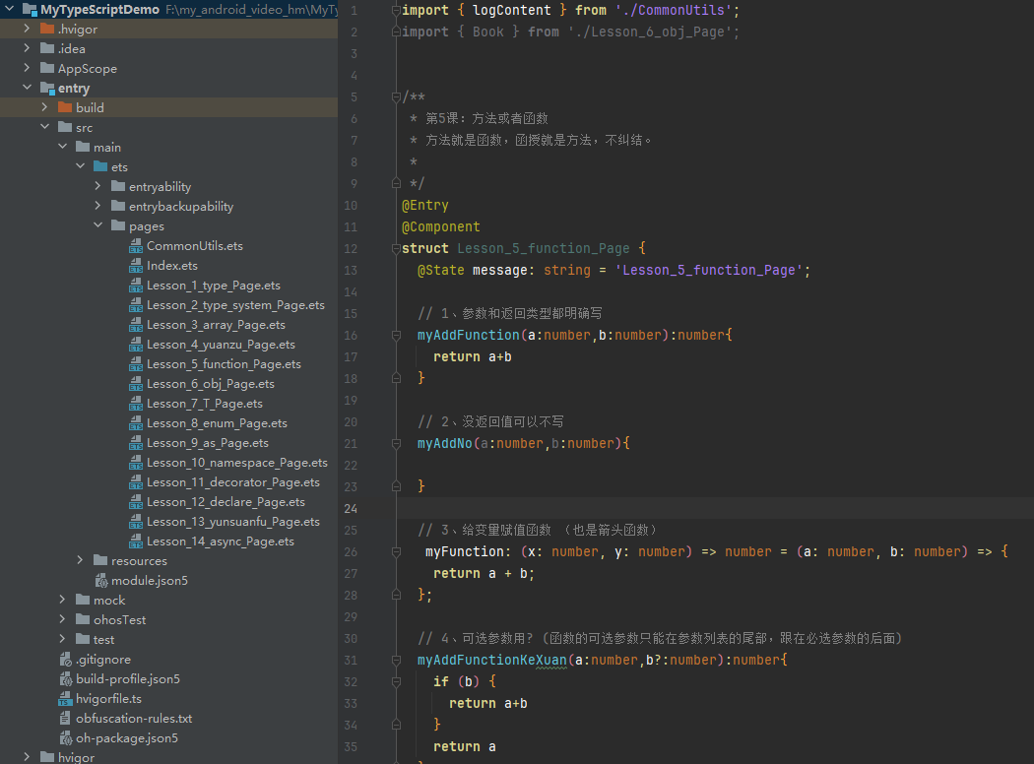Click the Lesson_4_yuanzu_Page.ets file icon
This screenshot has height=764, width=1034.
136,345
